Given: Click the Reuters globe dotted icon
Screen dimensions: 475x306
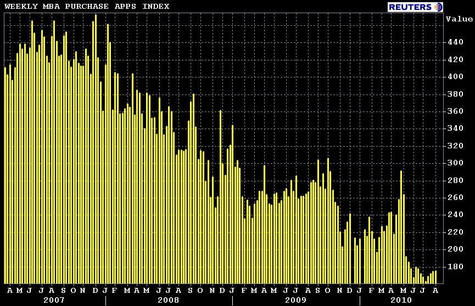Looking at the screenshot, I should (438, 7).
